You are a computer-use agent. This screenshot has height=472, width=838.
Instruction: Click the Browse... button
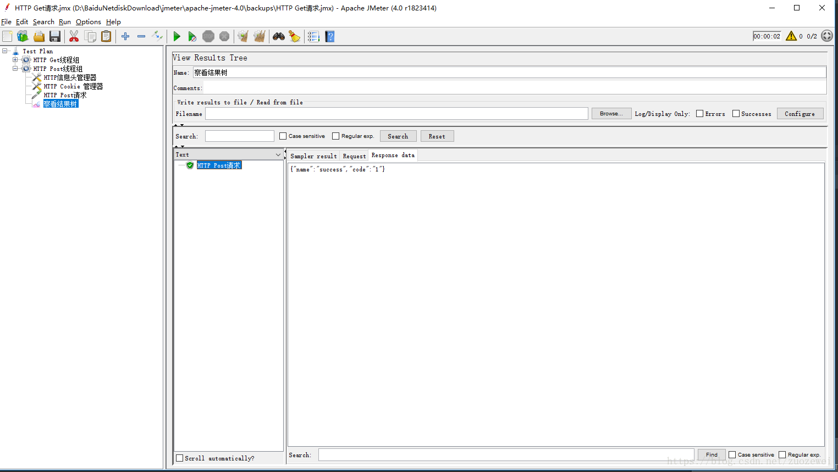click(x=611, y=114)
